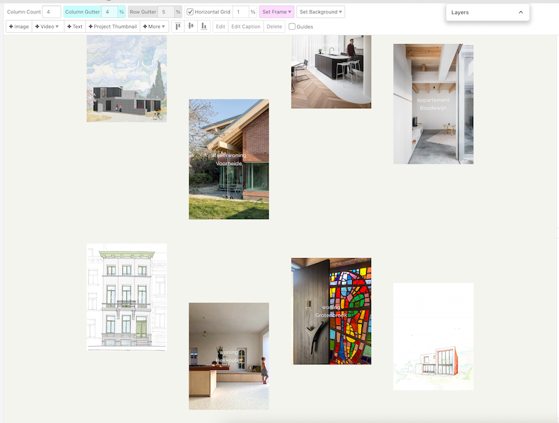Screen dimensions: 559x423
Task: Click the align bottom icon
Action: tap(203, 27)
